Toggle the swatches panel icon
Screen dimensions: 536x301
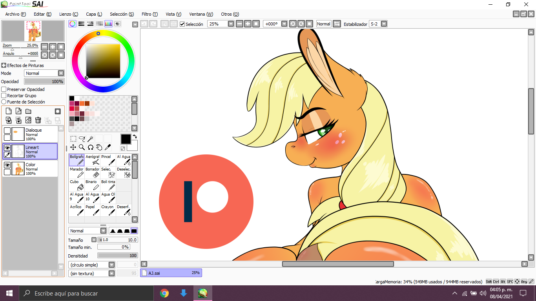109,24
